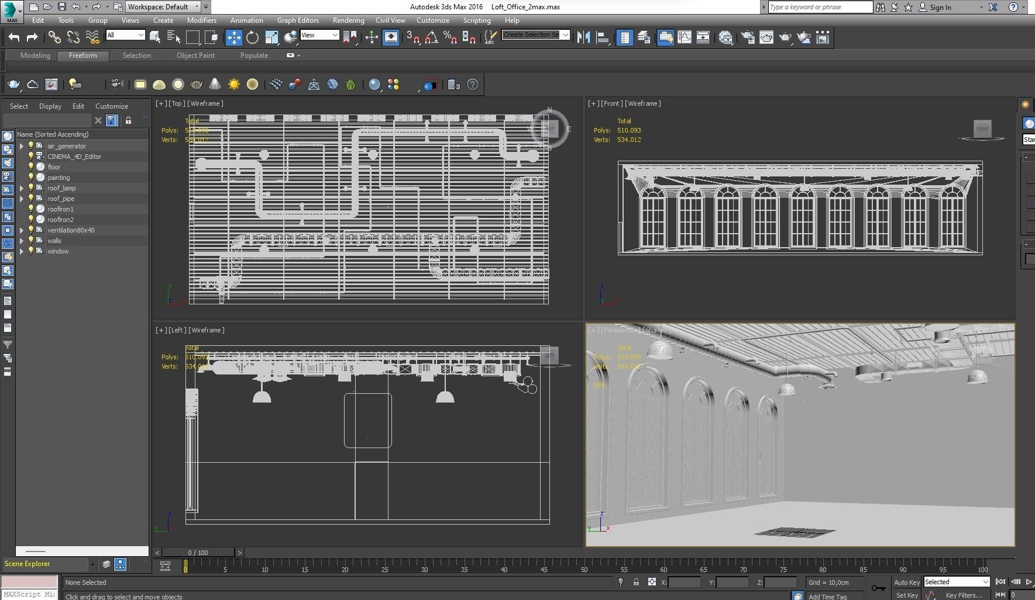Activate the Select and Rotate tool

point(252,37)
